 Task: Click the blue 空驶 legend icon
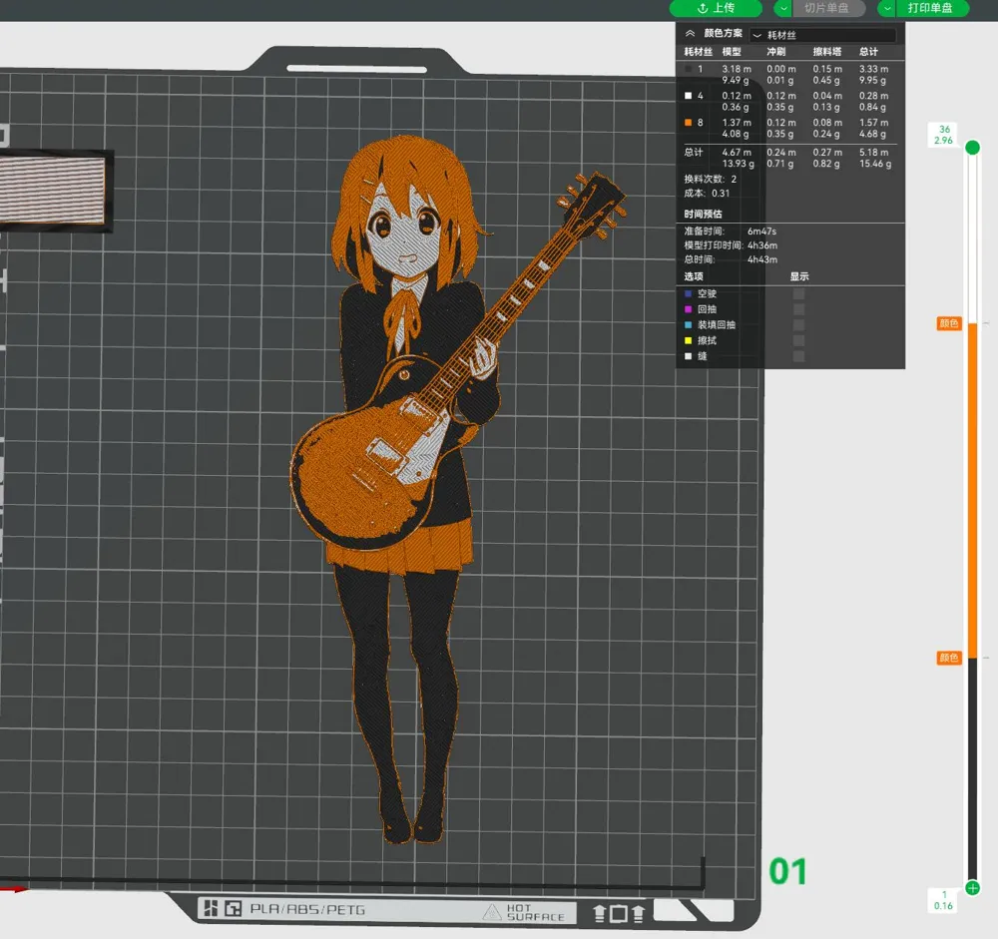pyautogui.click(x=688, y=293)
